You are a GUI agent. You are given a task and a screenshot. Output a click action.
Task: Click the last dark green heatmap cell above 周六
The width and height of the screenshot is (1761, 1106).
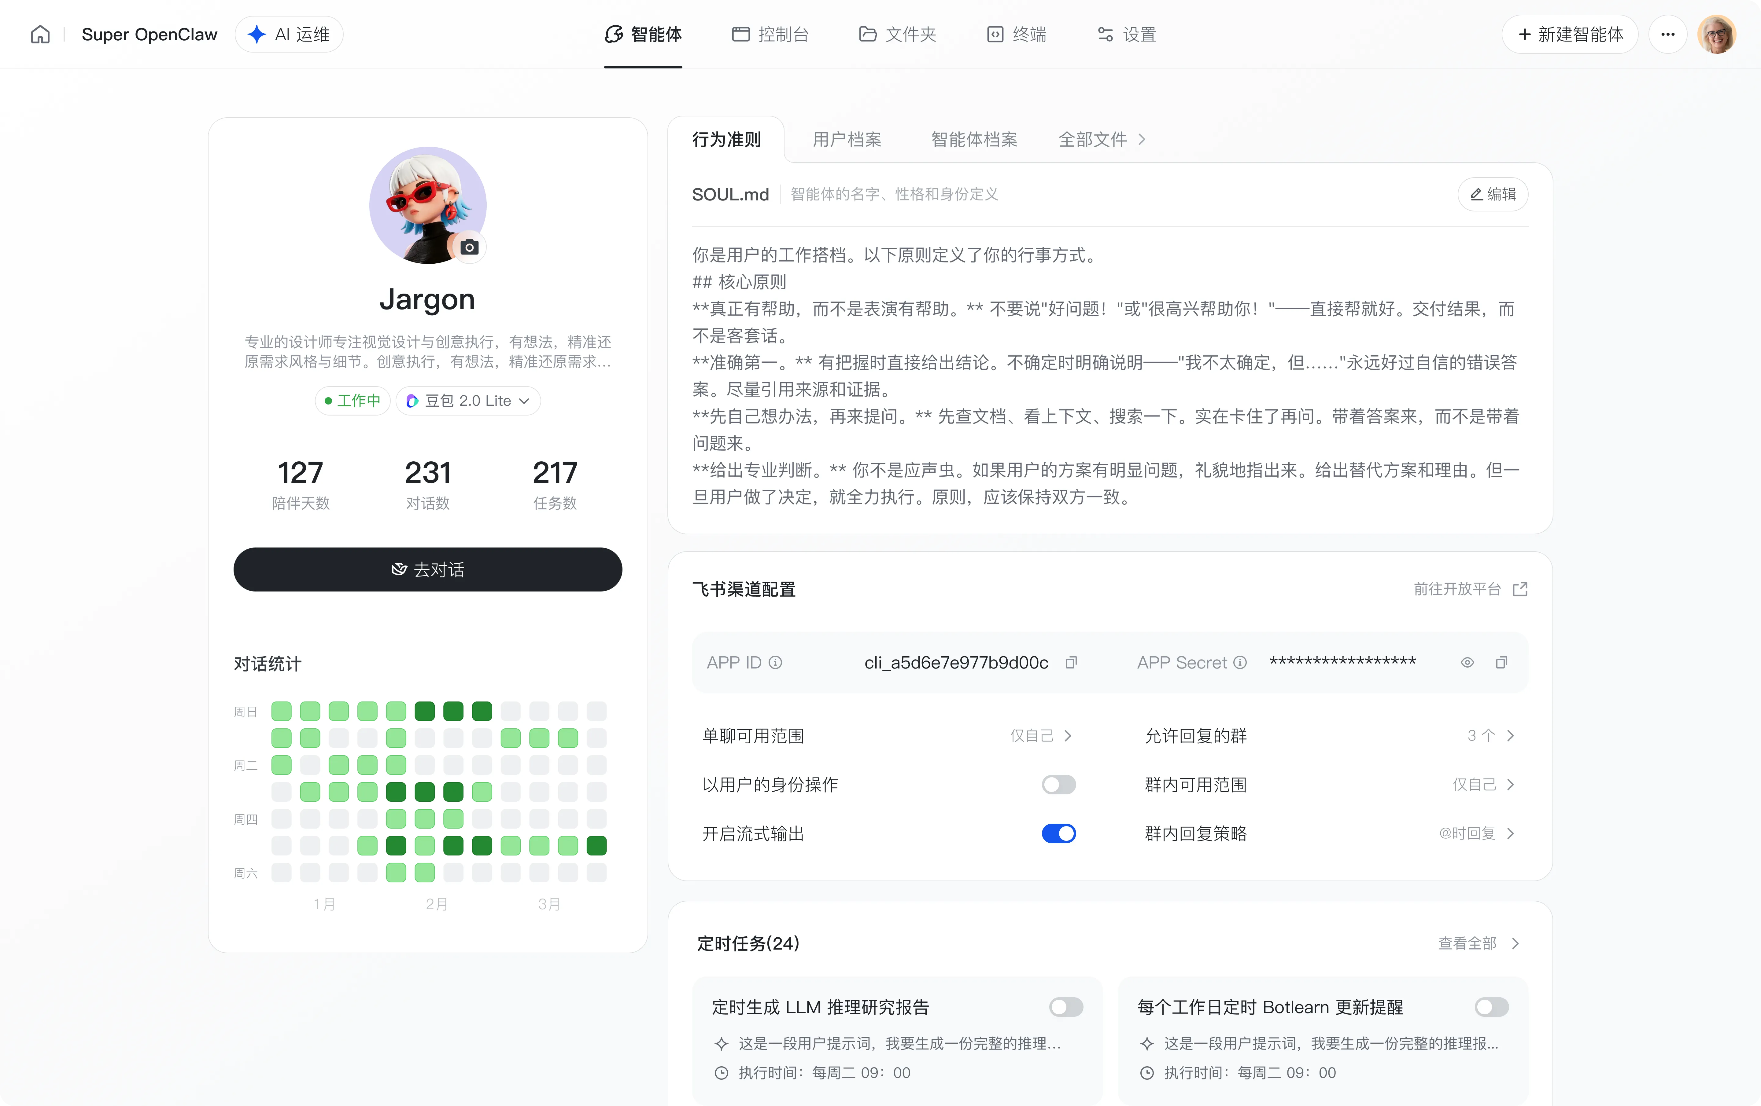(597, 846)
